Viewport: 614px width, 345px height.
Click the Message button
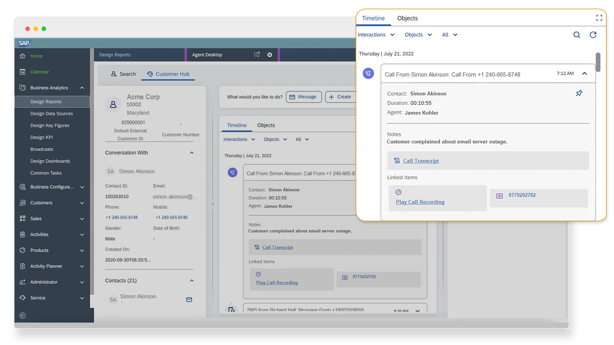pyautogui.click(x=303, y=97)
